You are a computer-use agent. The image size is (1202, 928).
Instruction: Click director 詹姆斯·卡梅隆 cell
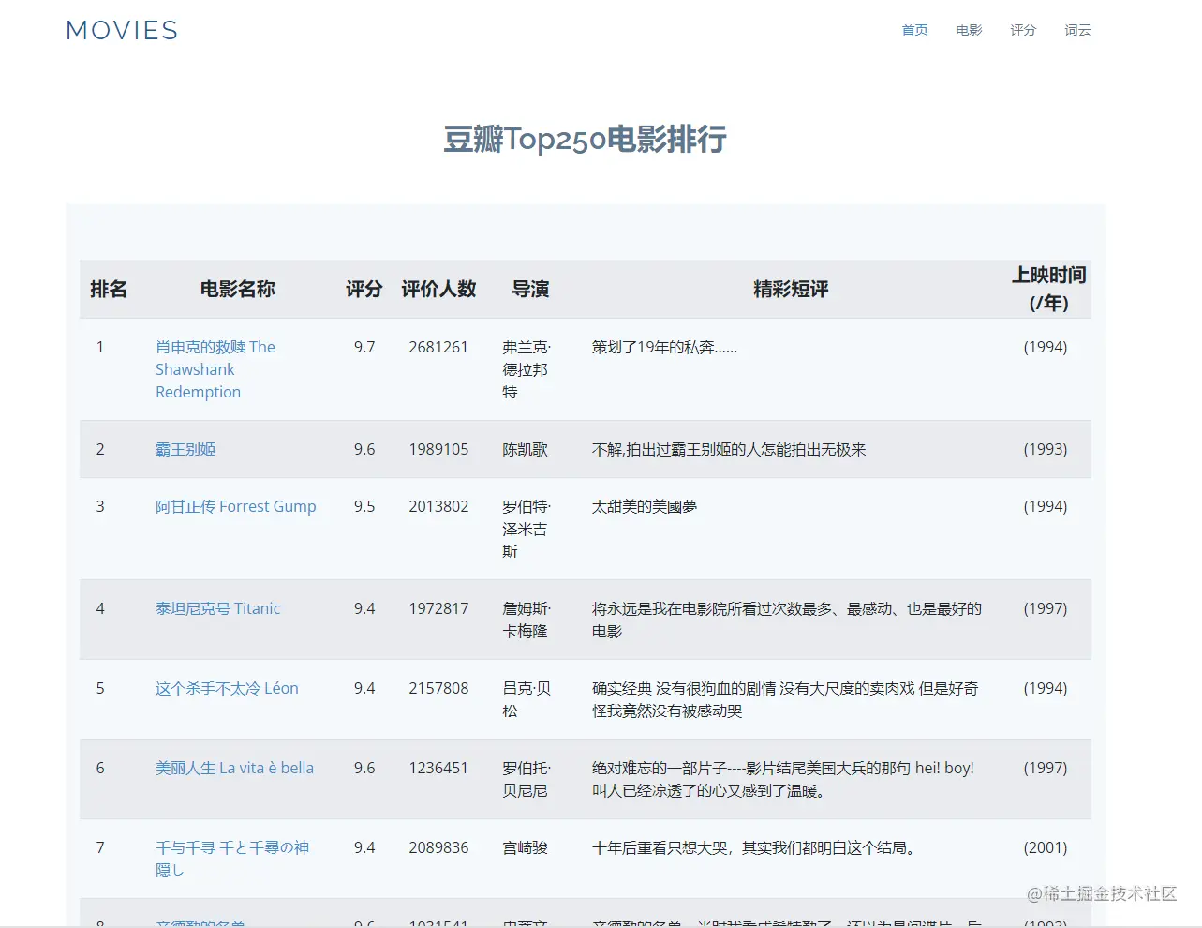527,620
